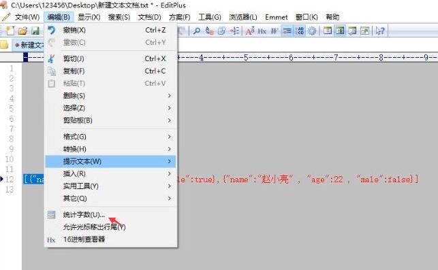
Task: Click the Find in files toolbar icon
Action: [221, 31]
